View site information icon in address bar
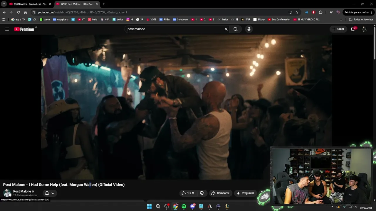This screenshot has height=211, width=376. click(x=34, y=12)
